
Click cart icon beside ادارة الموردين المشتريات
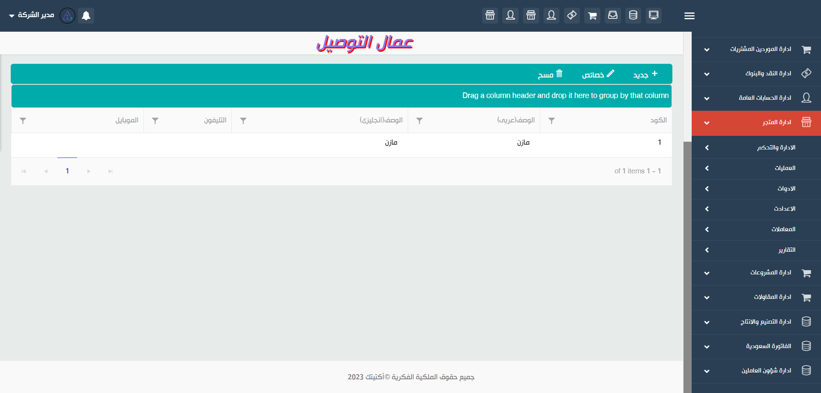(x=806, y=50)
